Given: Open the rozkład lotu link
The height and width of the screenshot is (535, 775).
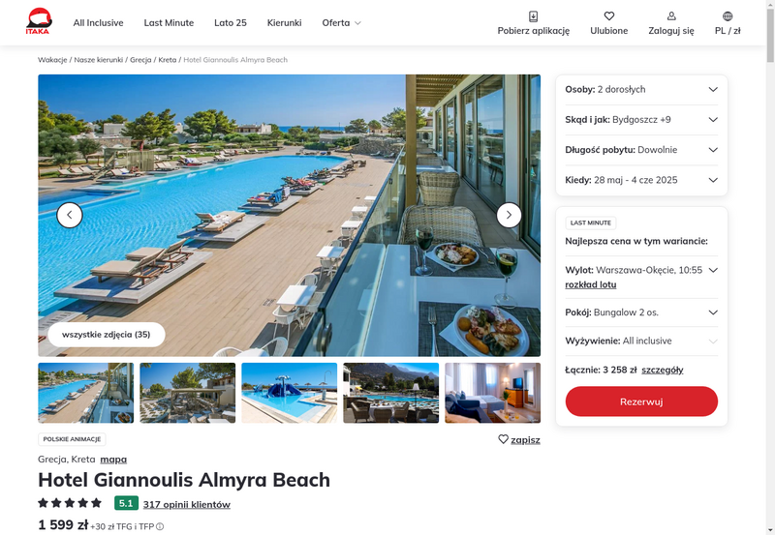Looking at the screenshot, I should pos(591,284).
